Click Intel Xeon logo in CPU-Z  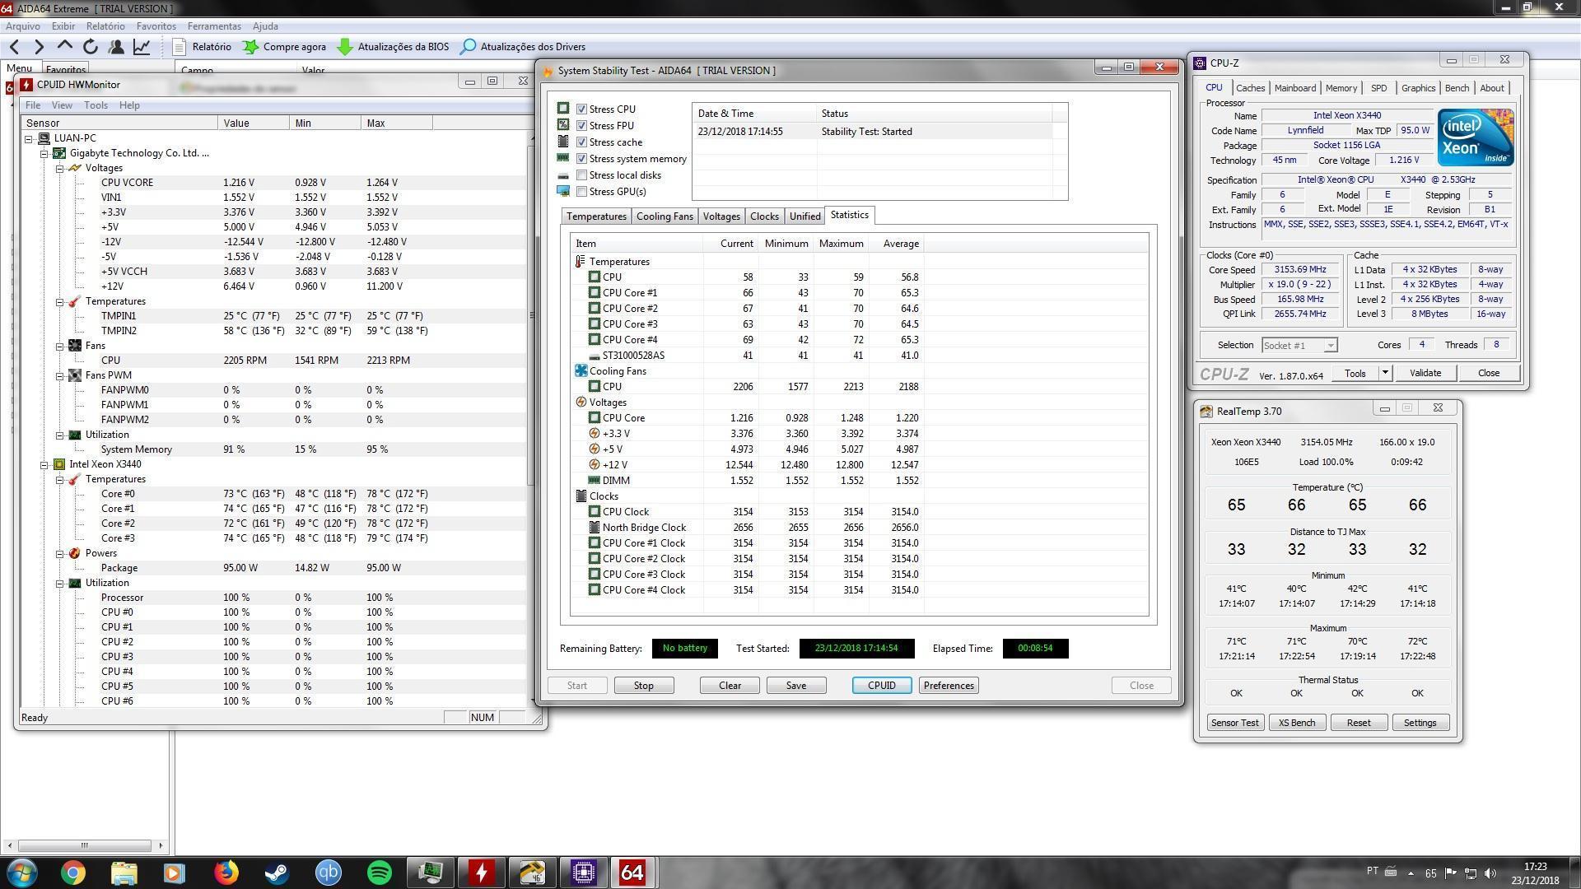(x=1475, y=137)
